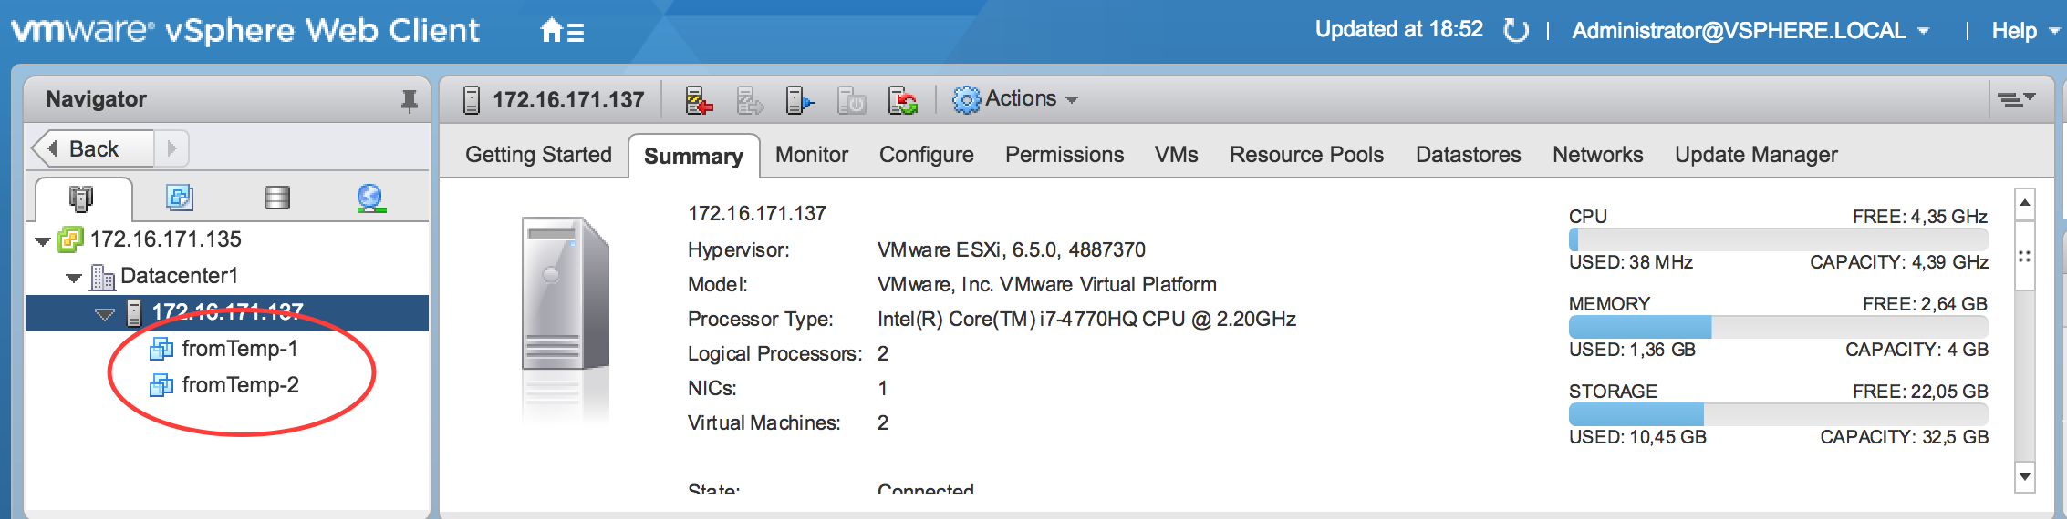Click the host icon beside the 172.16.171.137 title
The image size is (2067, 519).
[472, 99]
